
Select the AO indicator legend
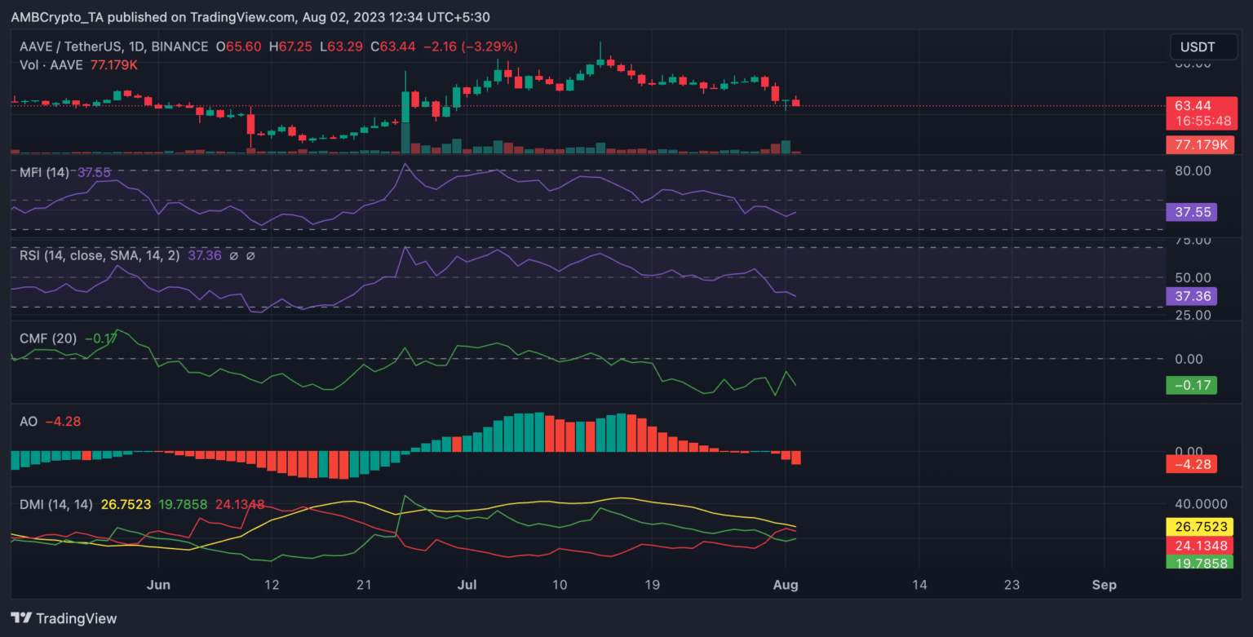pyautogui.click(x=29, y=422)
